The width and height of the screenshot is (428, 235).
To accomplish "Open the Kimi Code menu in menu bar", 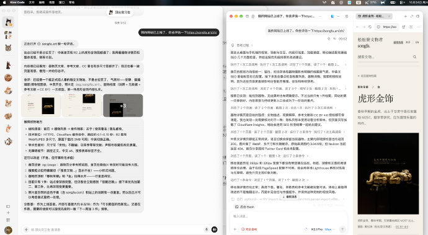I will click(x=17, y=2).
